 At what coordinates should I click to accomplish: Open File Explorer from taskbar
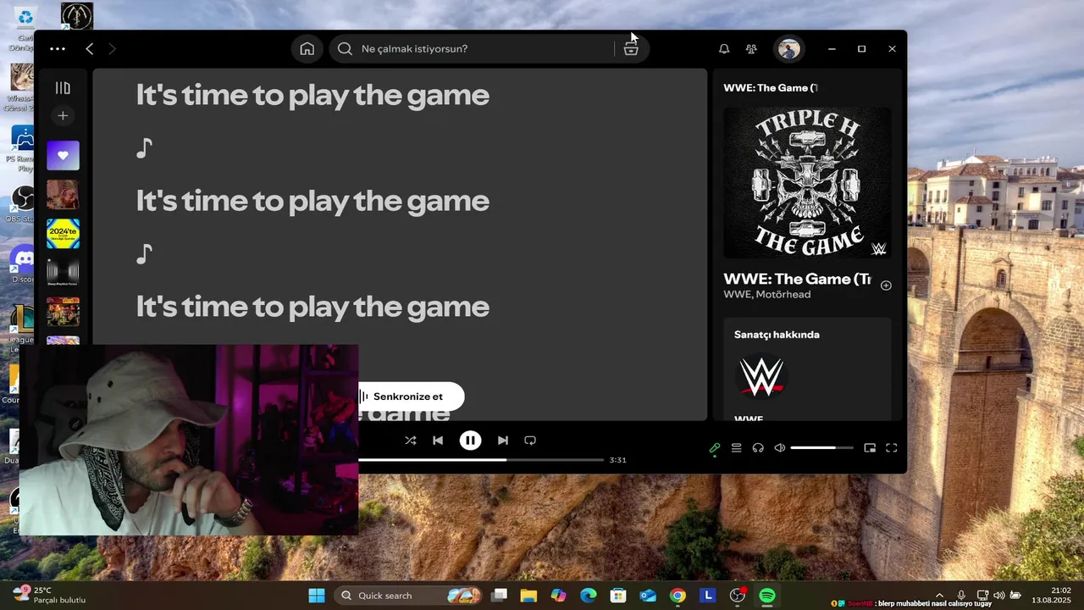click(528, 596)
